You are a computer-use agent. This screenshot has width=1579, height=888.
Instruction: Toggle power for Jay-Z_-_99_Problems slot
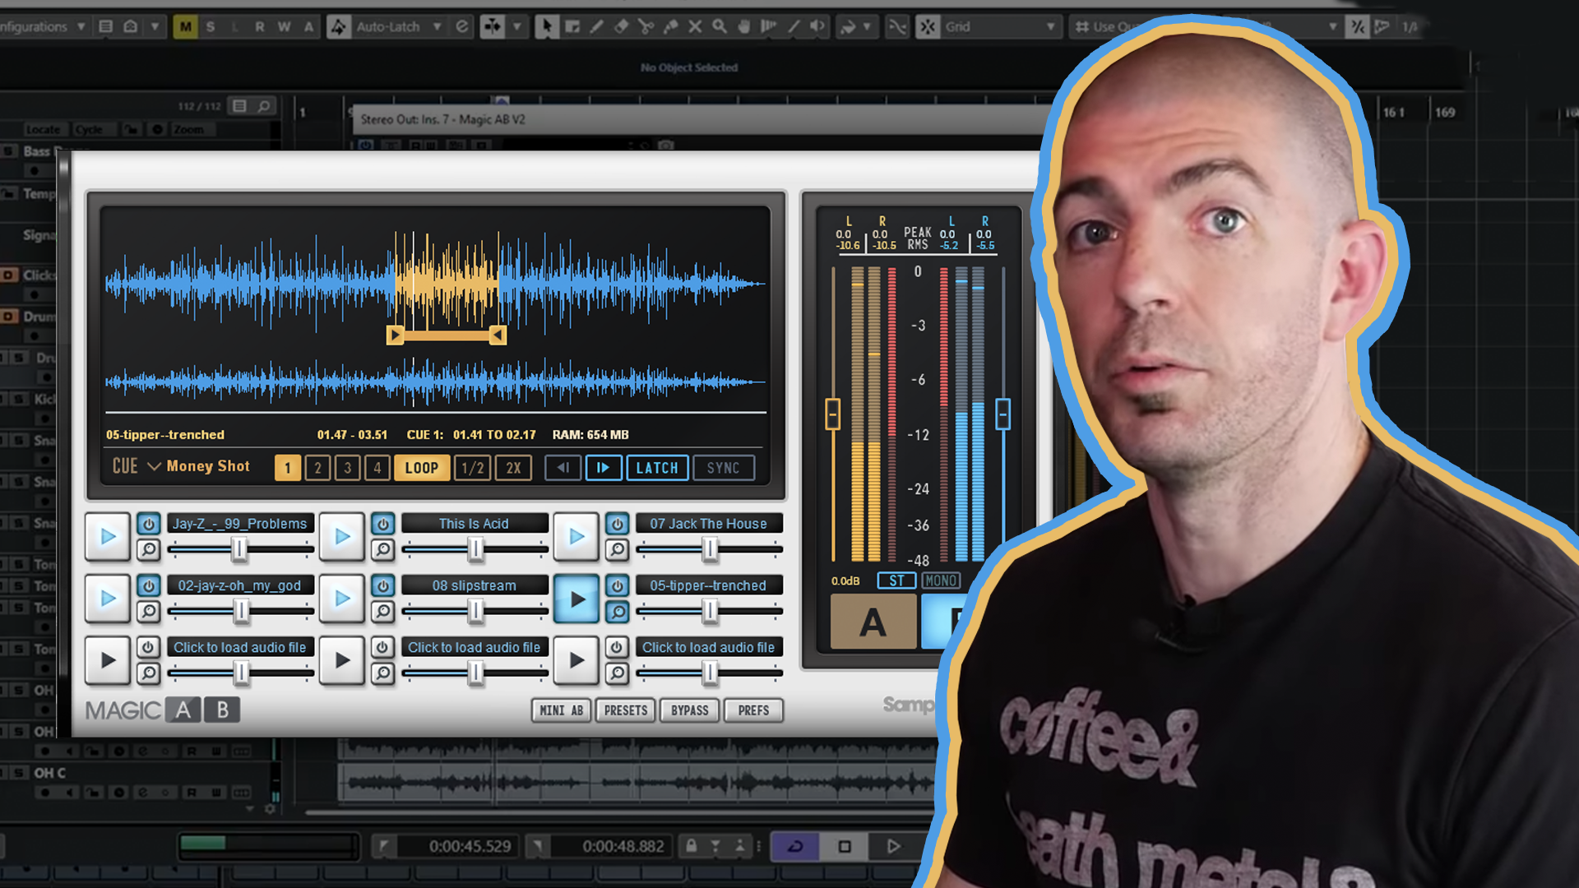click(x=148, y=524)
